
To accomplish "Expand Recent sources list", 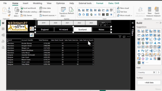I will [48, 15].
